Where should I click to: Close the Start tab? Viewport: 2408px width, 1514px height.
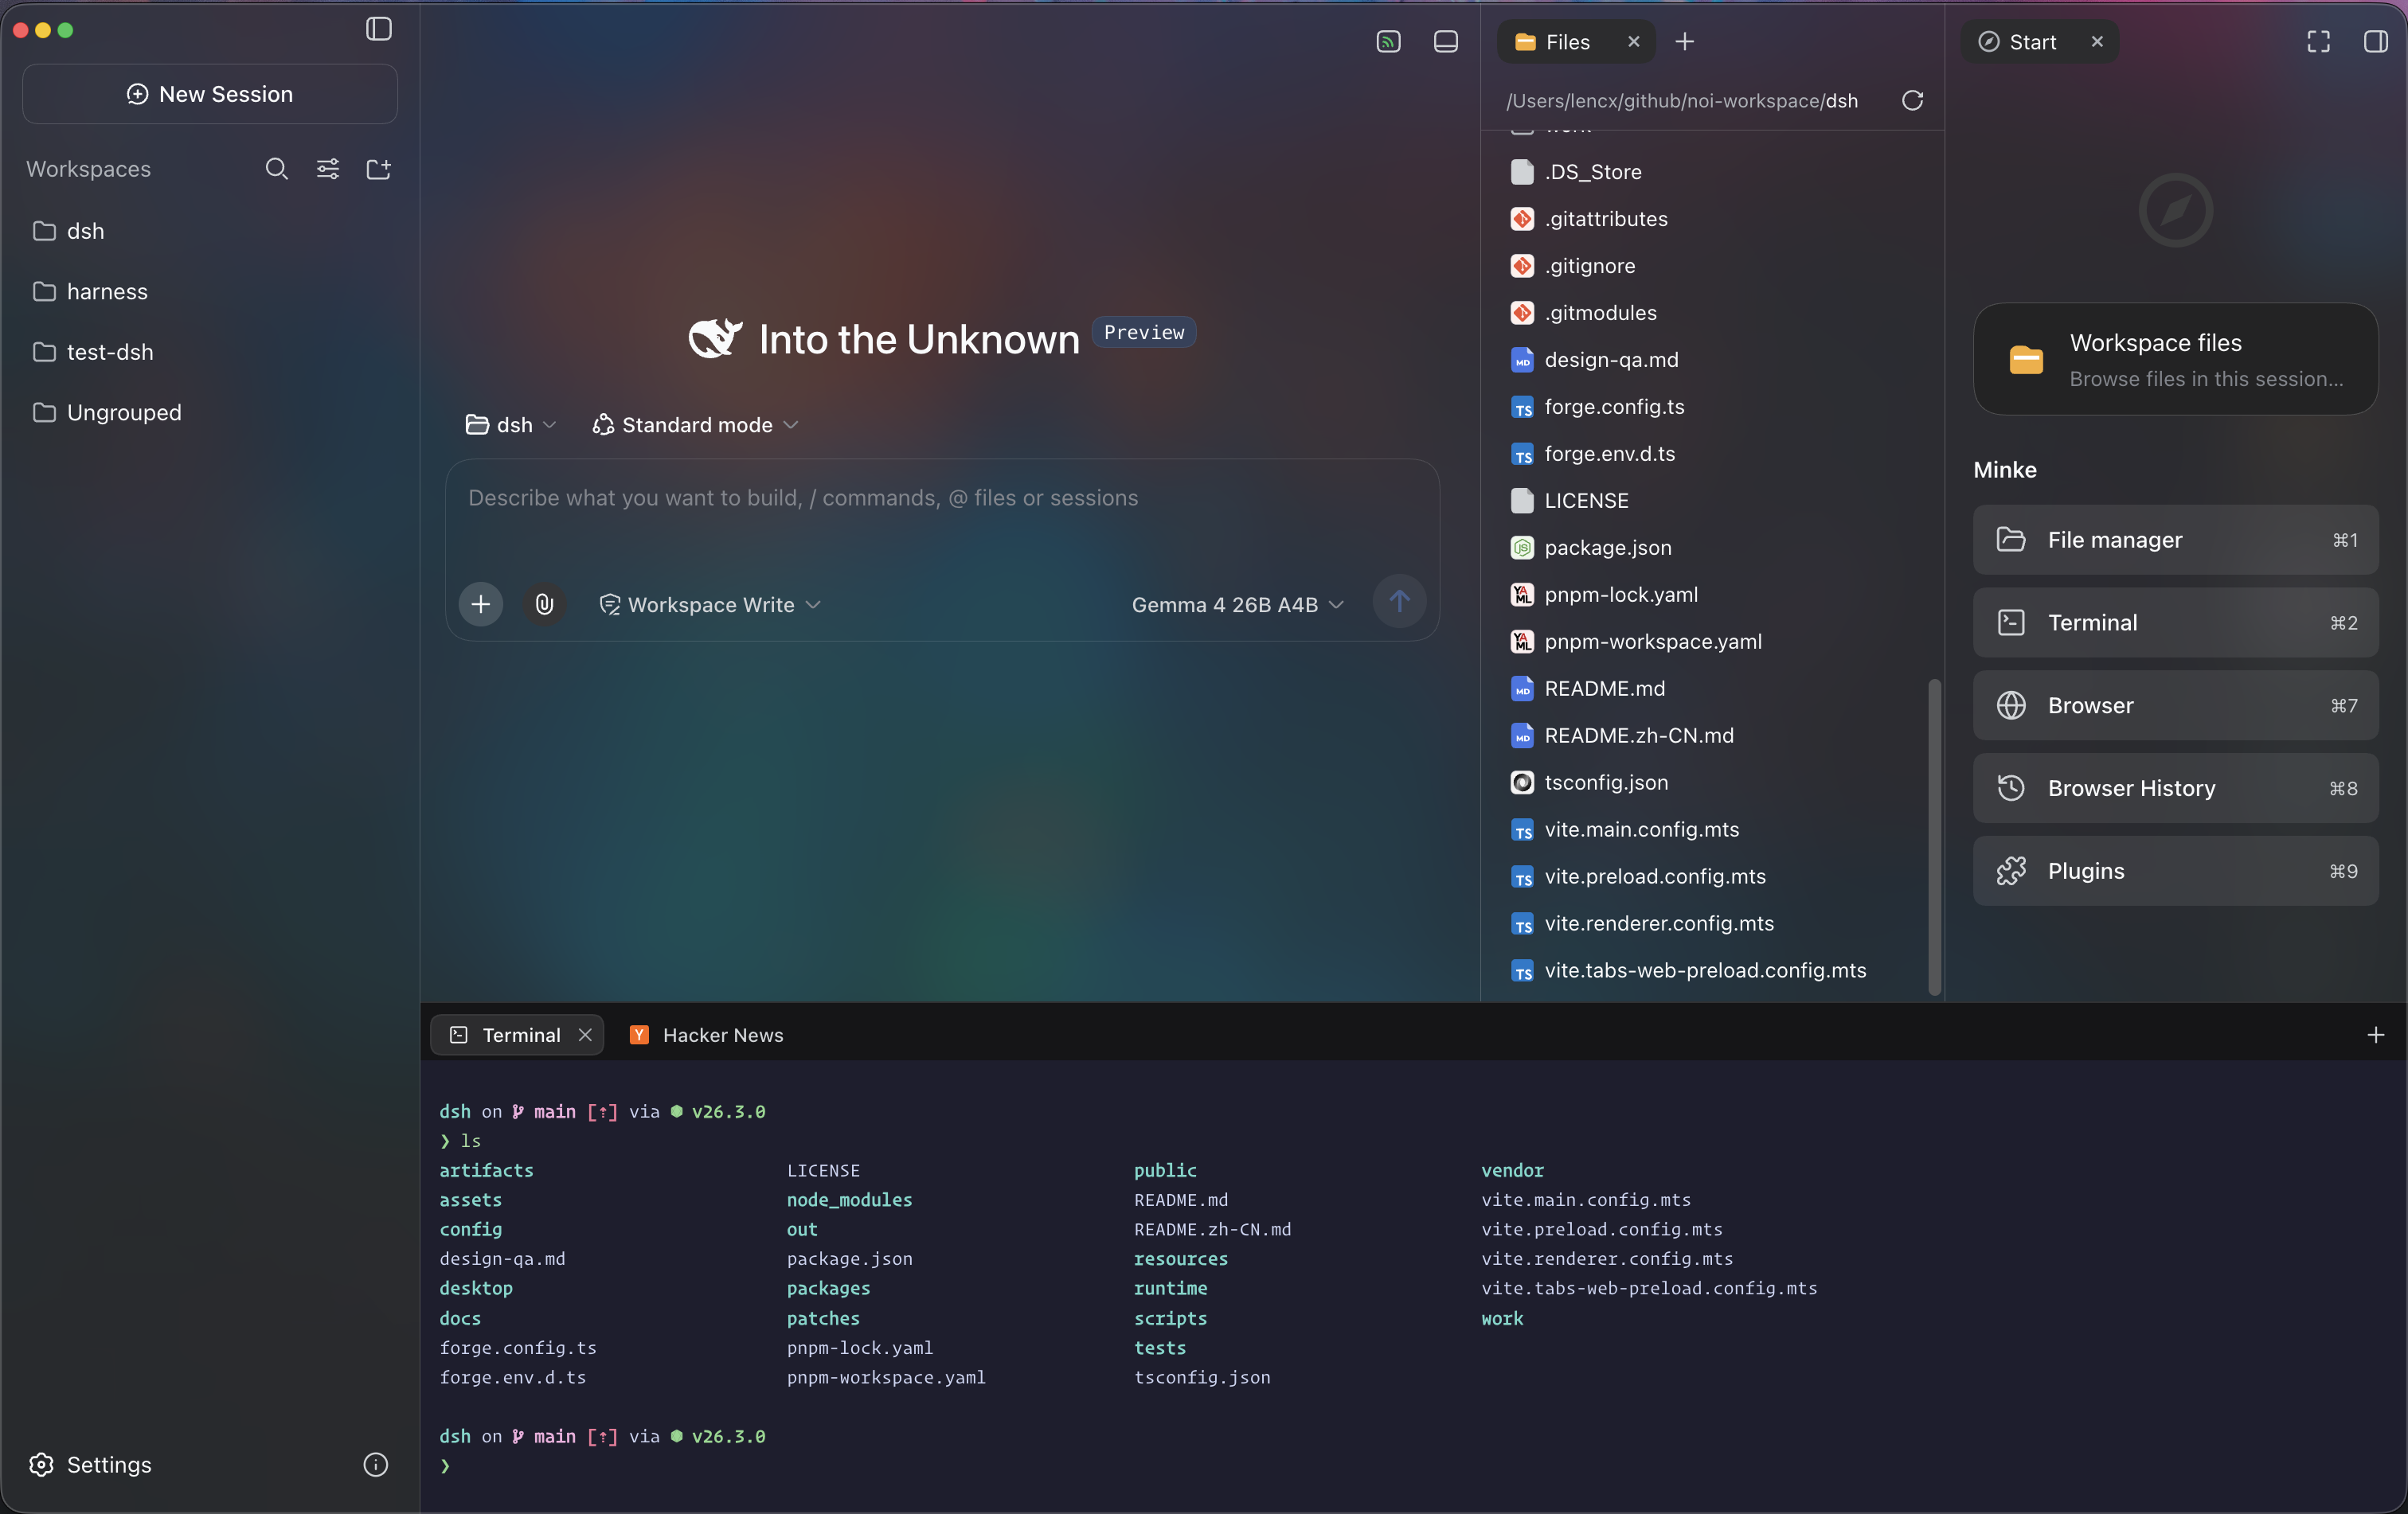(2097, 41)
